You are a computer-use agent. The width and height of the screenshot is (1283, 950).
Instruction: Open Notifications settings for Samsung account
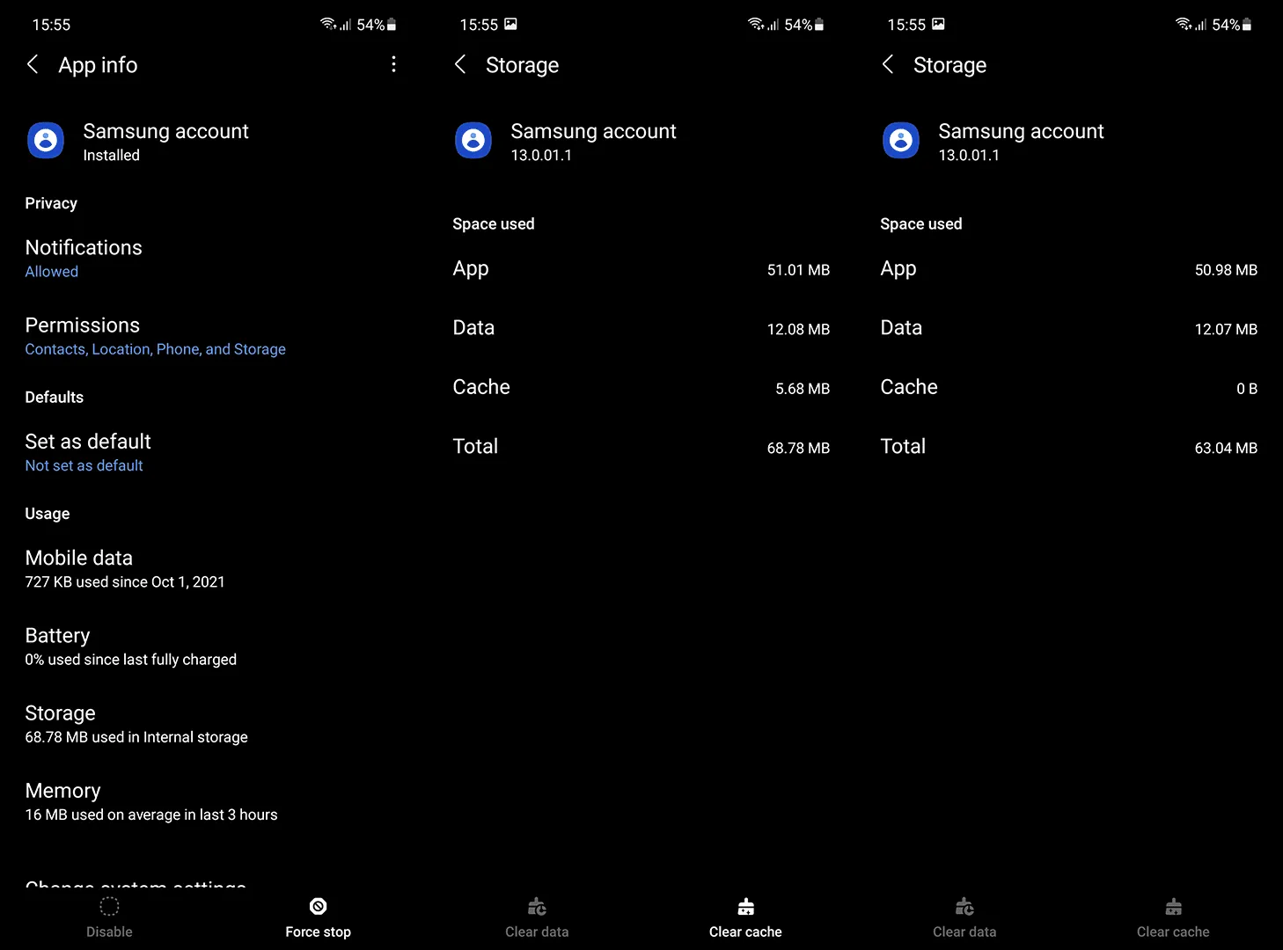pyautogui.click(x=214, y=259)
